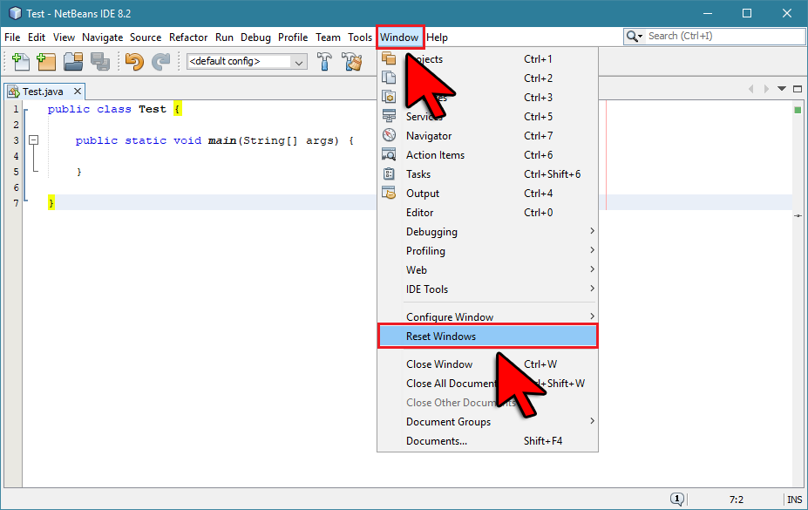
Task: Open the Projects window from its menu icon
Action: pyautogui.click(x=389, y=58)
